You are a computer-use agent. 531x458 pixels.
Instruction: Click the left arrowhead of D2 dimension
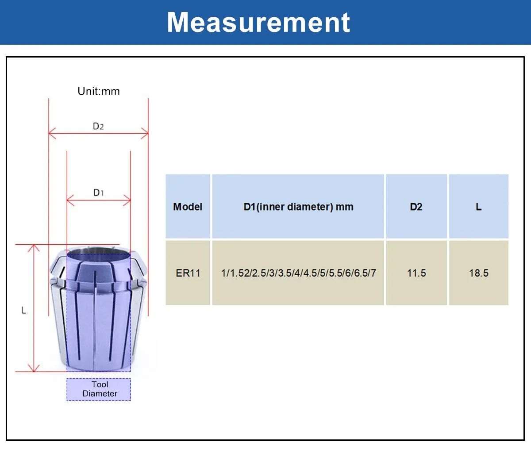(52, 133)
